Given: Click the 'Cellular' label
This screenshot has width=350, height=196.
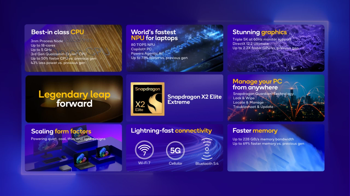Looking at the screenshot, I should tap(175, 163).
